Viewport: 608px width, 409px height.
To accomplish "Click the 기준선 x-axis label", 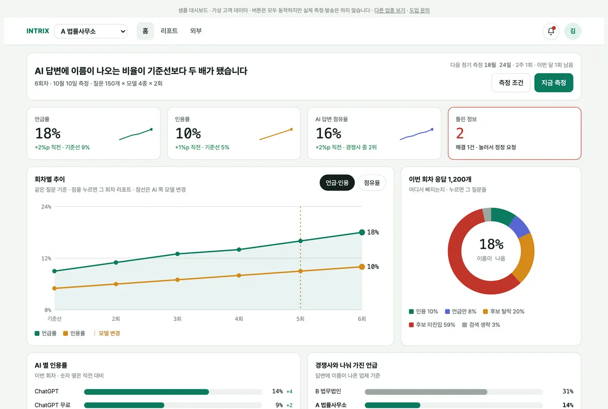I will coord(54,319).
